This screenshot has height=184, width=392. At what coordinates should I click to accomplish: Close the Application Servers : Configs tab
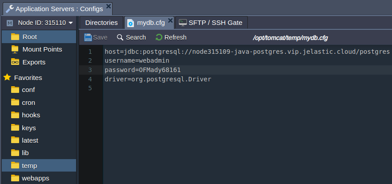[x=109, y=6]
